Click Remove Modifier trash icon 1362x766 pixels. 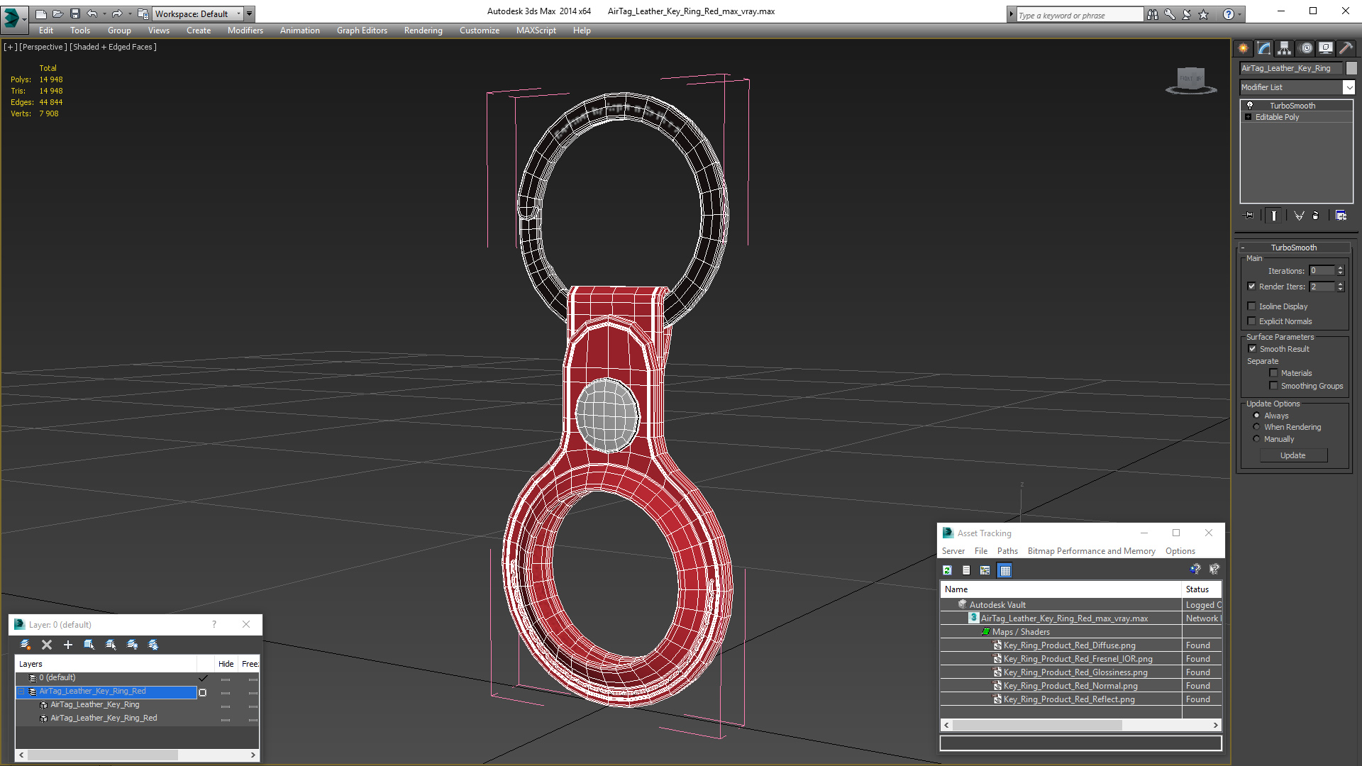pos(1316,216)
